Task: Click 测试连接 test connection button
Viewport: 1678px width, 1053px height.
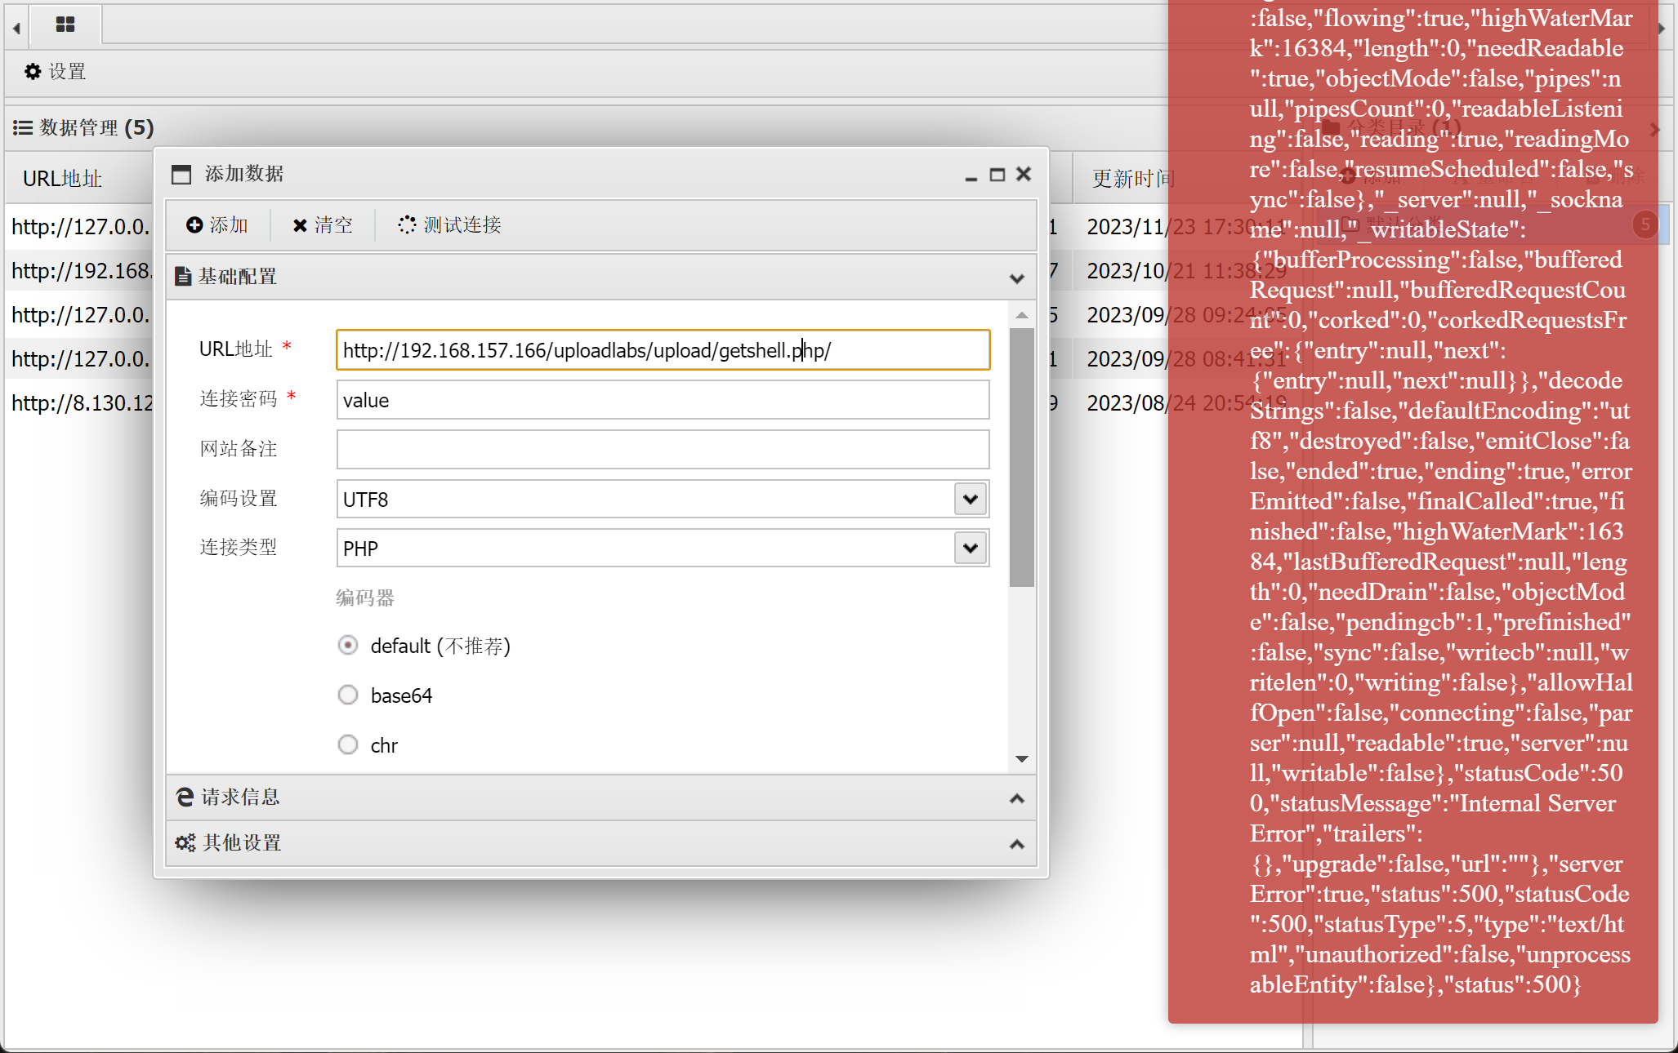Action: pyautogui.click(x=449, y=225)
